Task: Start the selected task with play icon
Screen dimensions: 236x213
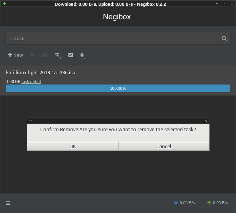Action: click(33, 55)
